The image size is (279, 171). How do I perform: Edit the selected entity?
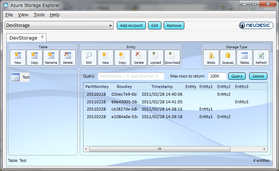[x=89, y=58]
